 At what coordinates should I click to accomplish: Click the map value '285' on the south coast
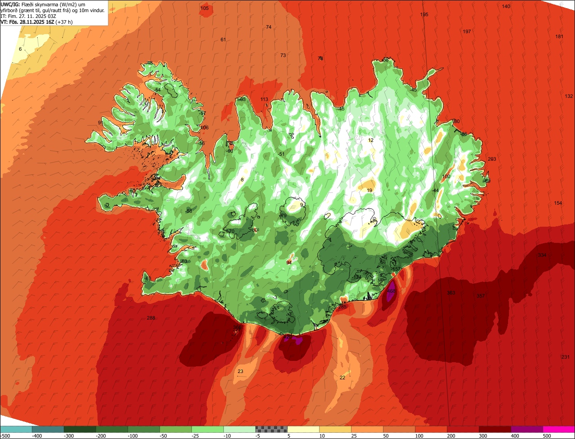[342, 307]
